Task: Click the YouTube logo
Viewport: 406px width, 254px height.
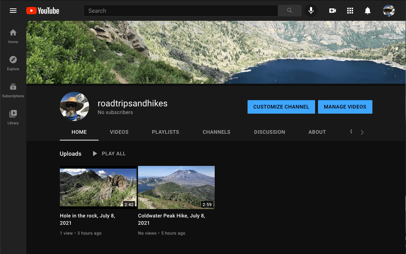Action: coord(43,11)
